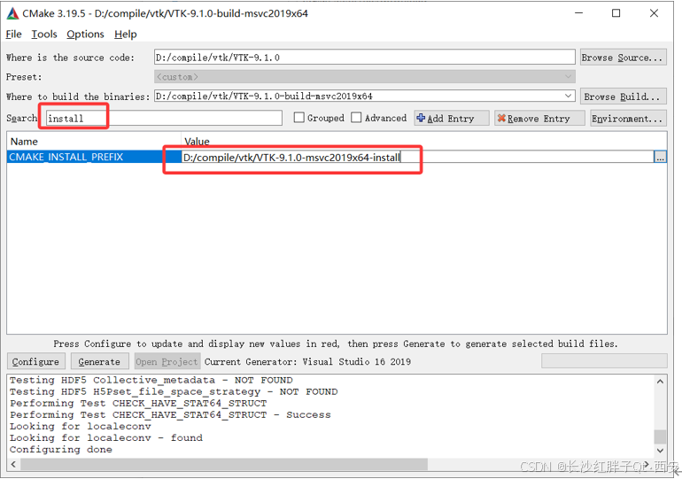Maximize the CMake window
This screenshot has width=682, height=479.
[616, 13]
